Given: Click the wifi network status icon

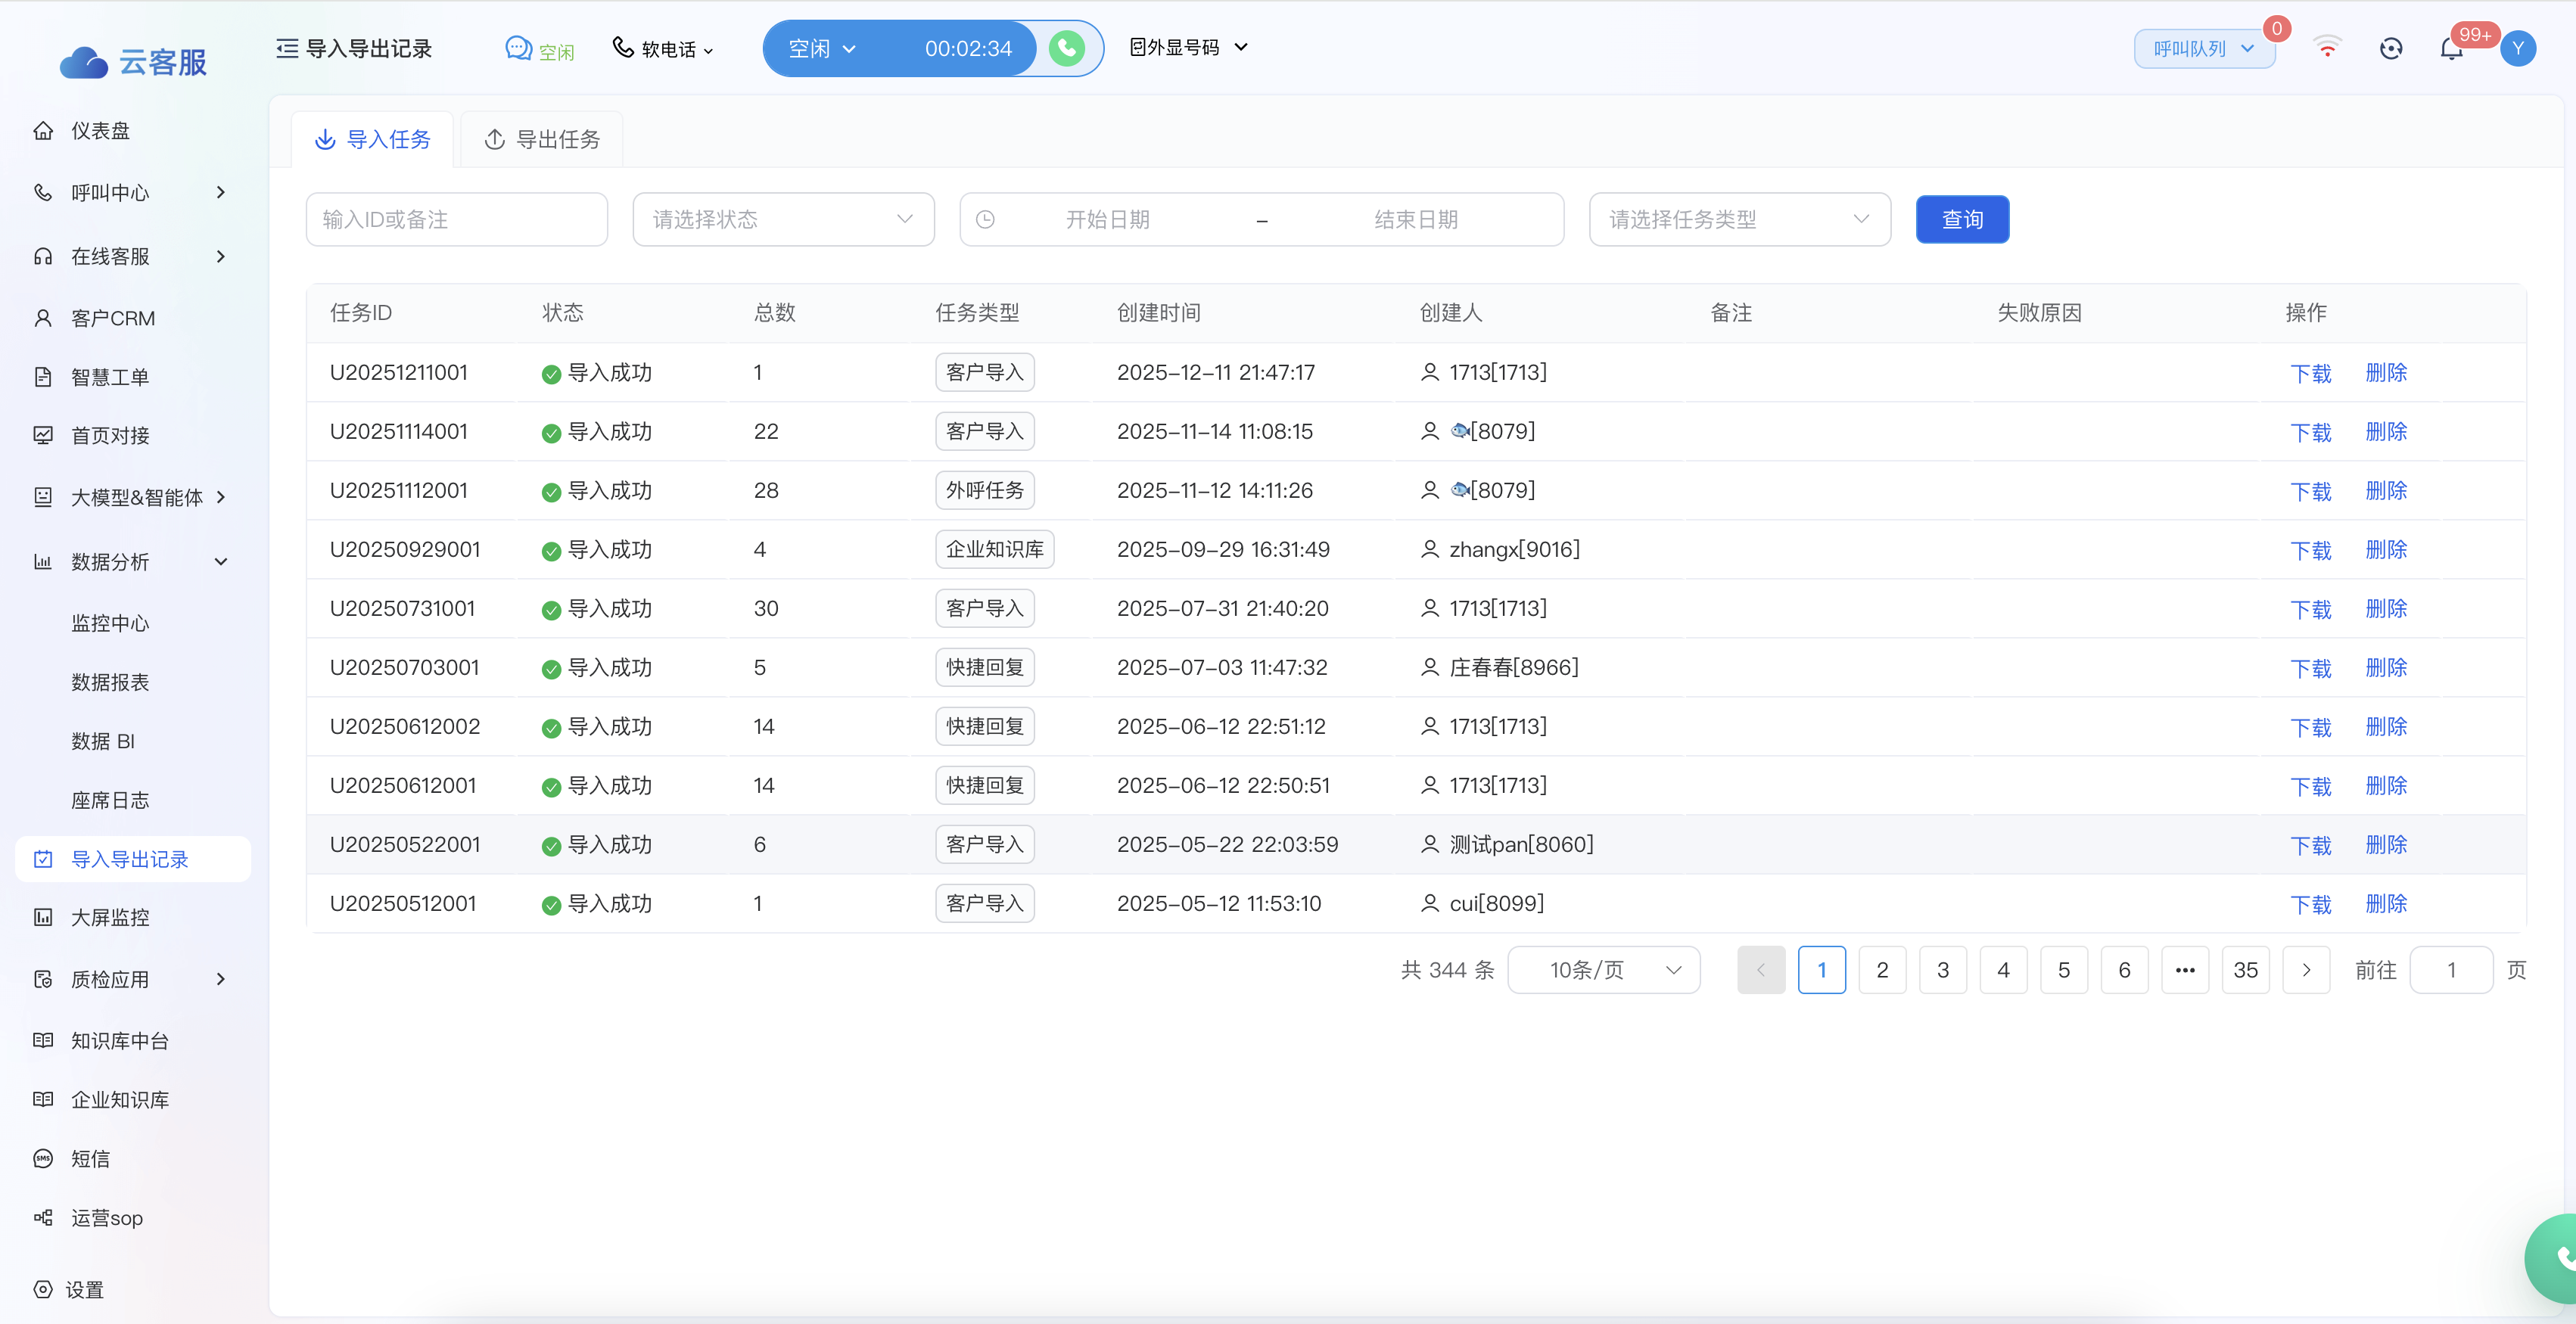Looking at the screenshot, I should point(2327,48).
